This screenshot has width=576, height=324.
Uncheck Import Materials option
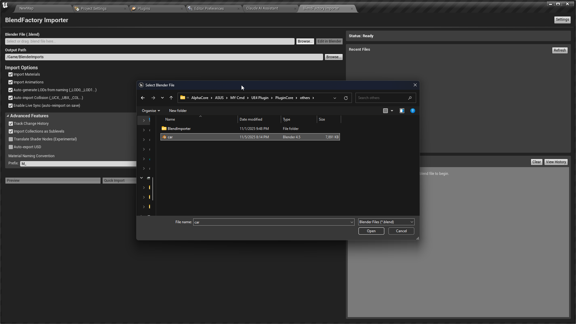(x=10, y=74)
